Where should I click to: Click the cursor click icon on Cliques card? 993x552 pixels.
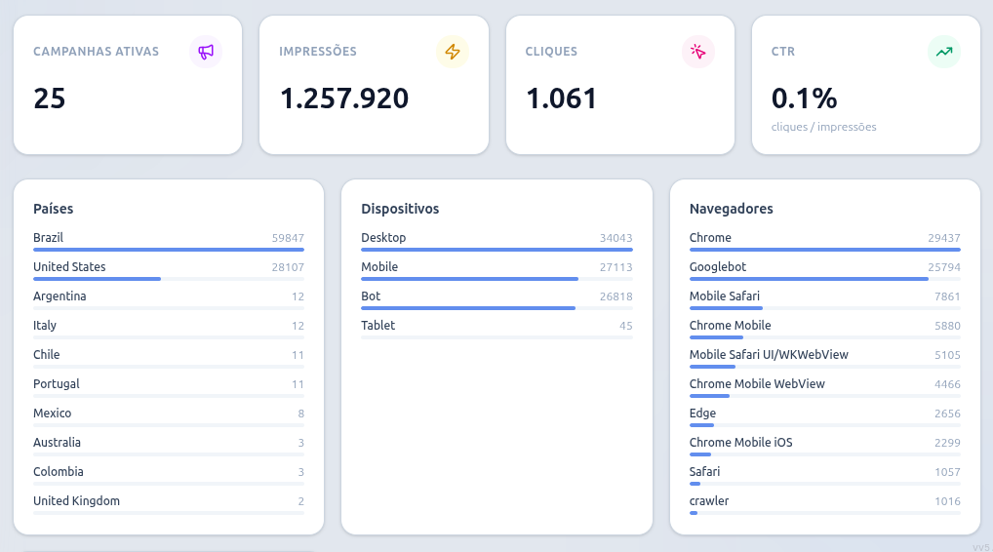(697, 52)
